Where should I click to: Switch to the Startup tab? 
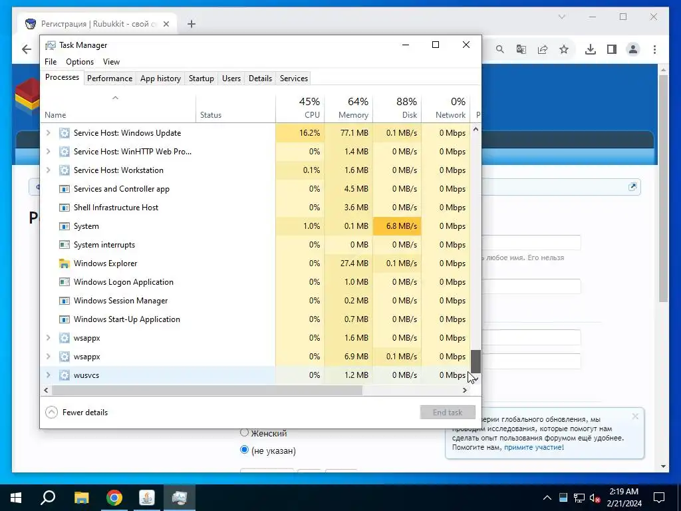pyautogui.click(x=201, y=79)
